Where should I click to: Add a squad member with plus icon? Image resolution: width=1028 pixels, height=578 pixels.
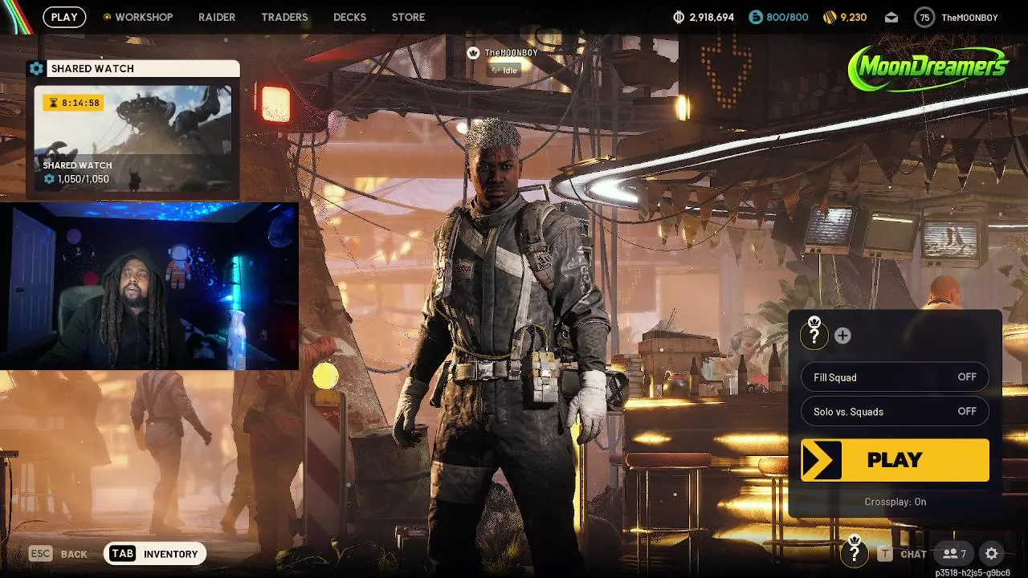pyautogui.click(x=842, y=336)
